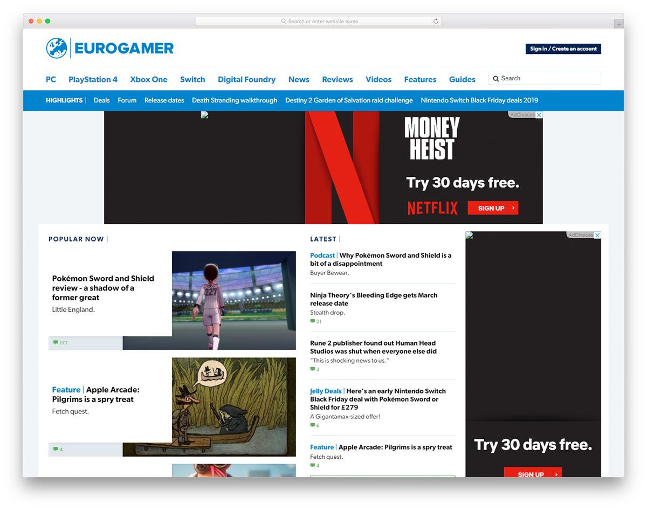Viewport: 647px width, 510px height.
Task: Open the PlayStation 4 section
Action: [x=93, y=79]
